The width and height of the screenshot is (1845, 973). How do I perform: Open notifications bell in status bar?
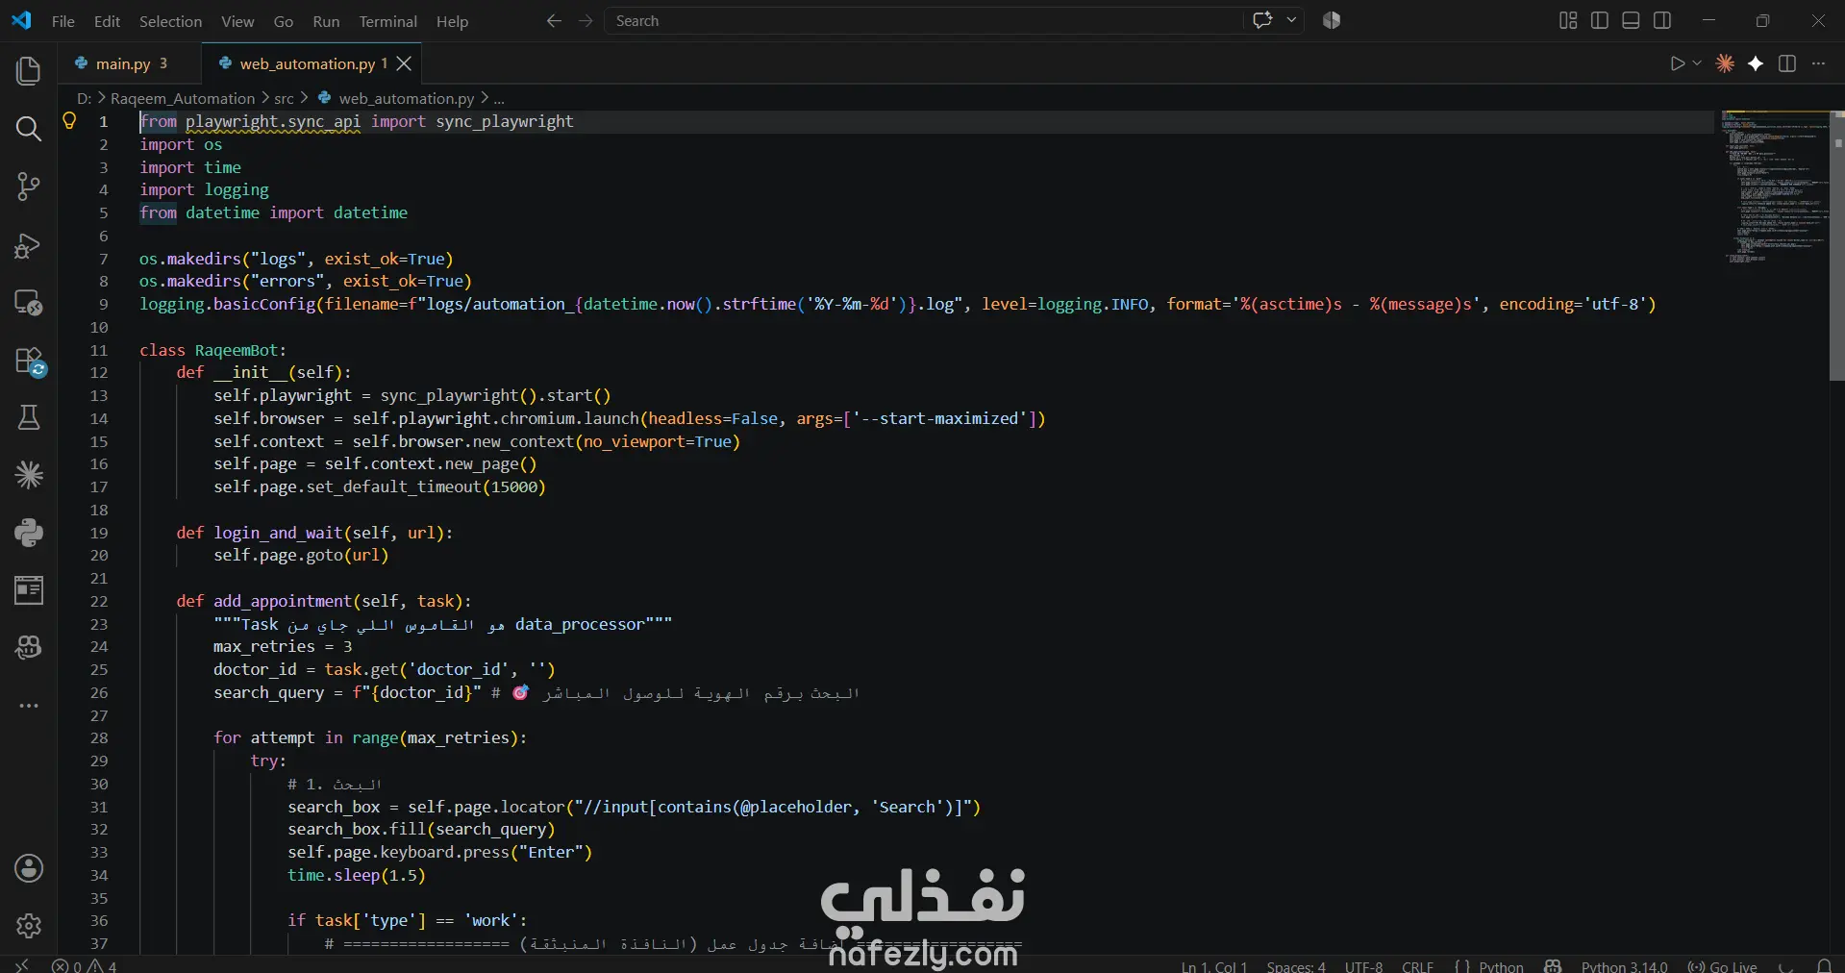point(1824,965)
